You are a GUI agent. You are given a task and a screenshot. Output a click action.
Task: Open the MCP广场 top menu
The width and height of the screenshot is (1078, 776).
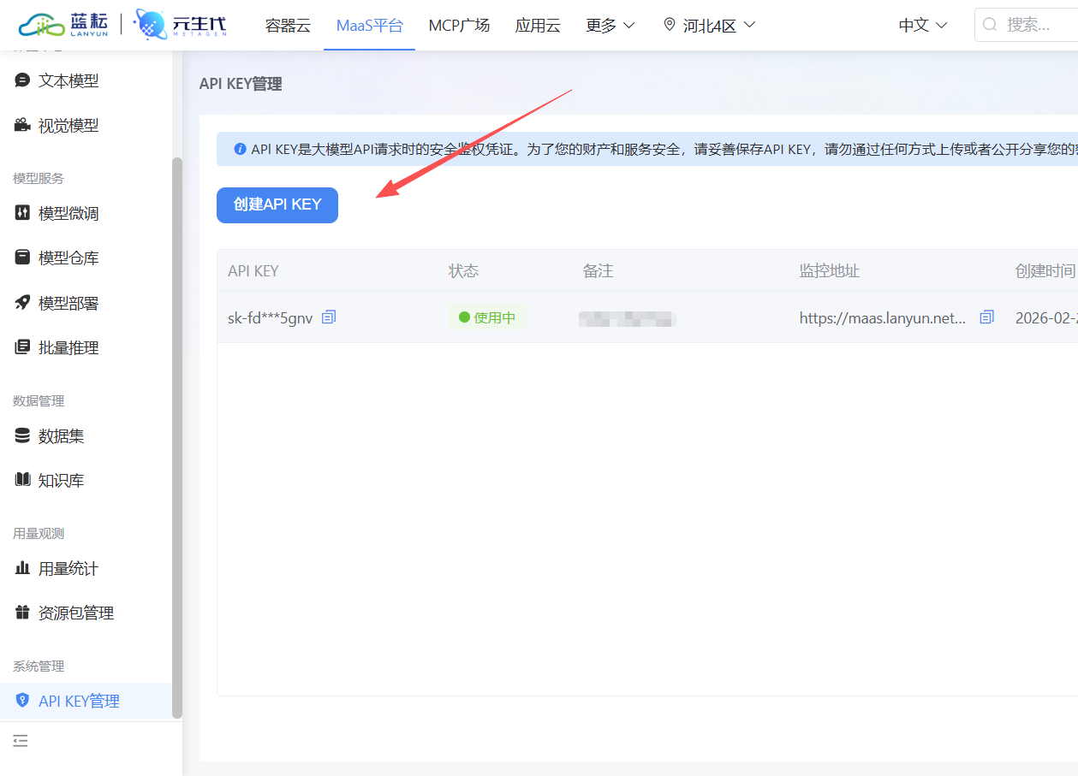pos(459,25)
